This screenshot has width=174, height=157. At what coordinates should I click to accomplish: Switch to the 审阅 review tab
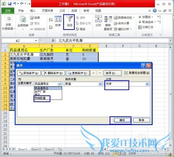[86, 11]
